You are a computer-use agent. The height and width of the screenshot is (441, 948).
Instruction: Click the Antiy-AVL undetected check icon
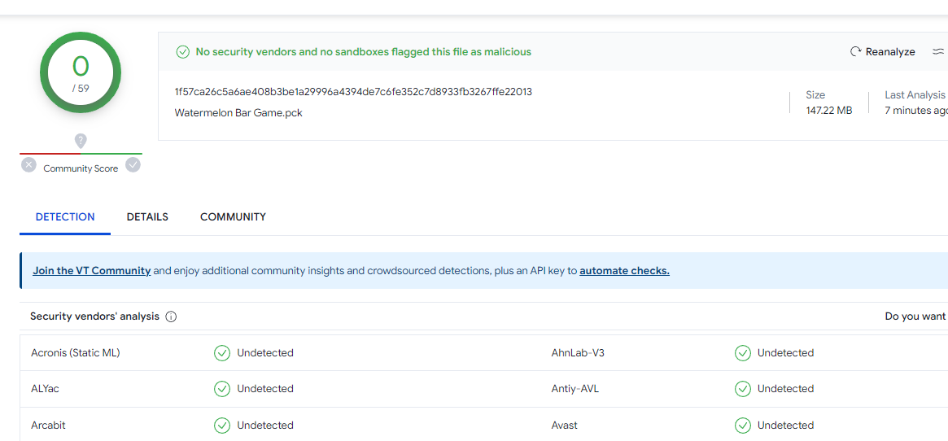743,389
